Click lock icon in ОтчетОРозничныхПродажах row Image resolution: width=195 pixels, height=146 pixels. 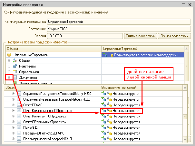point(109,121)
